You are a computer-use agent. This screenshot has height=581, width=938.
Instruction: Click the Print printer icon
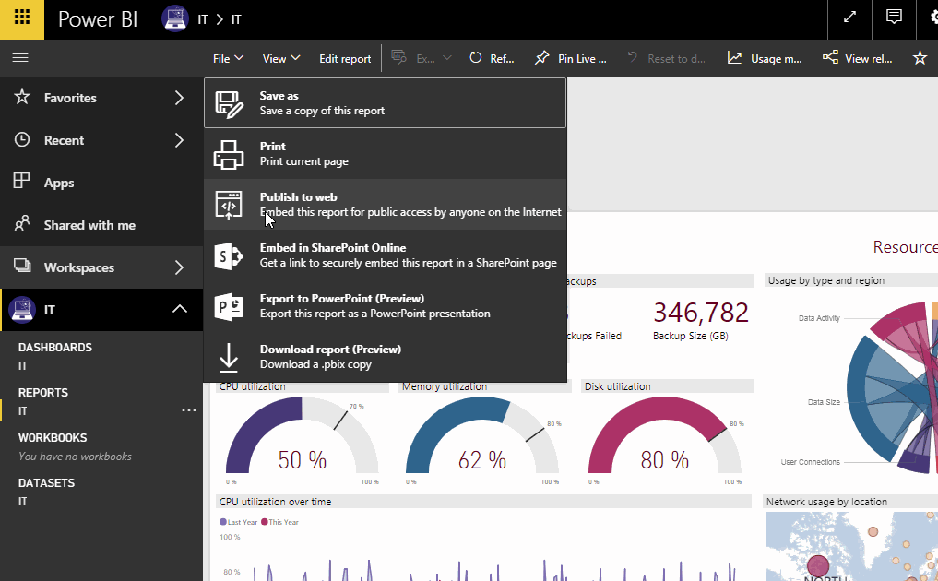tap(229, 155)
